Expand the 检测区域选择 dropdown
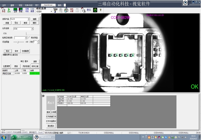This screenshot has height=140, width=201. click(26, 38)
